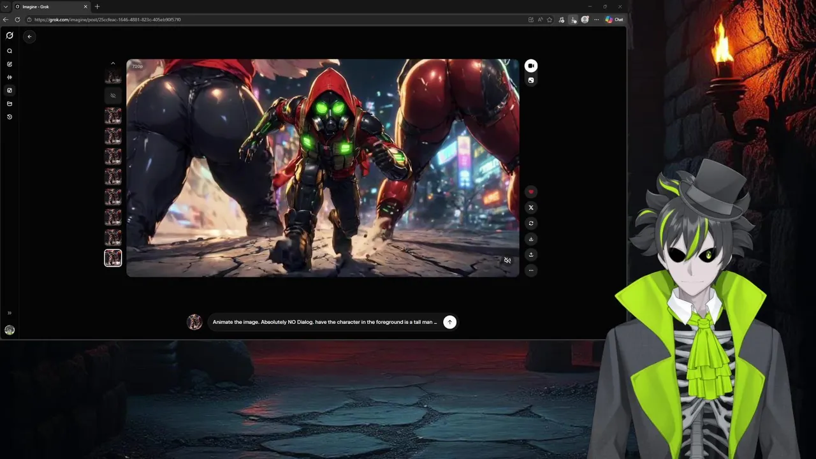
Task: Open the hidden thumbnail with crossed-eye icon
Action: pyautogui.click(x=113, y=96)
